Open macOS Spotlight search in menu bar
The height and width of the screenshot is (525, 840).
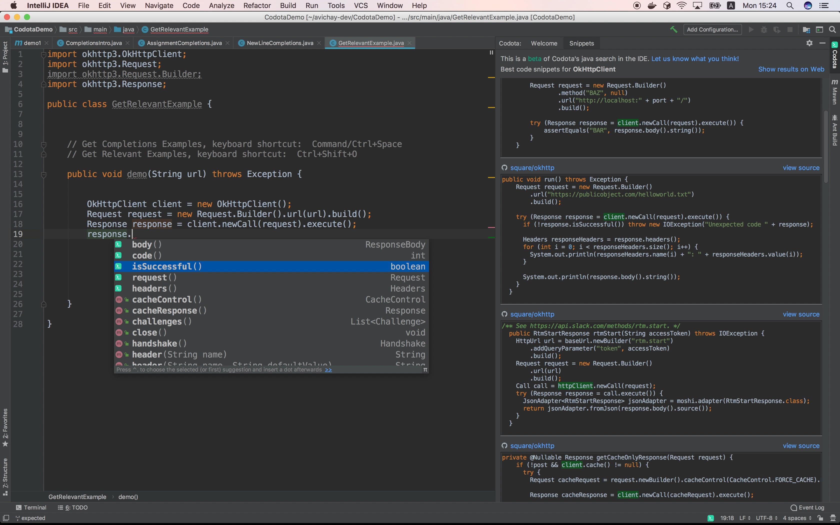click(790, 5)
